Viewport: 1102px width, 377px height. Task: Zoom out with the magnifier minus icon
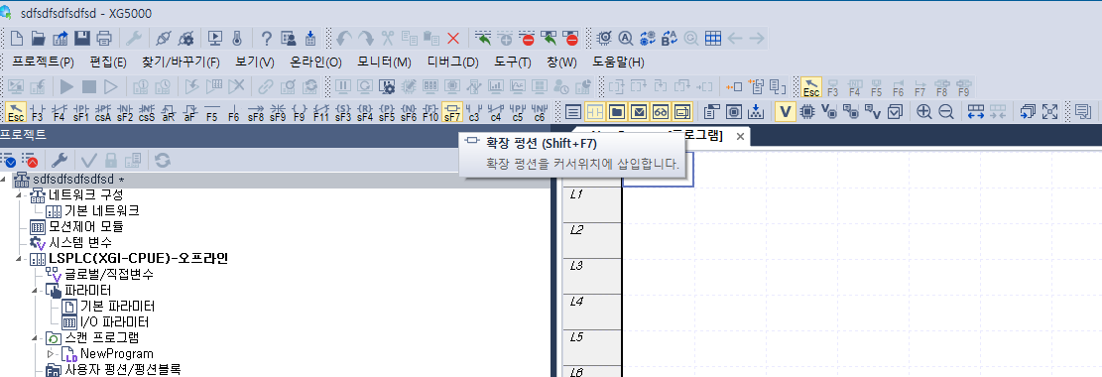[946, 111]
